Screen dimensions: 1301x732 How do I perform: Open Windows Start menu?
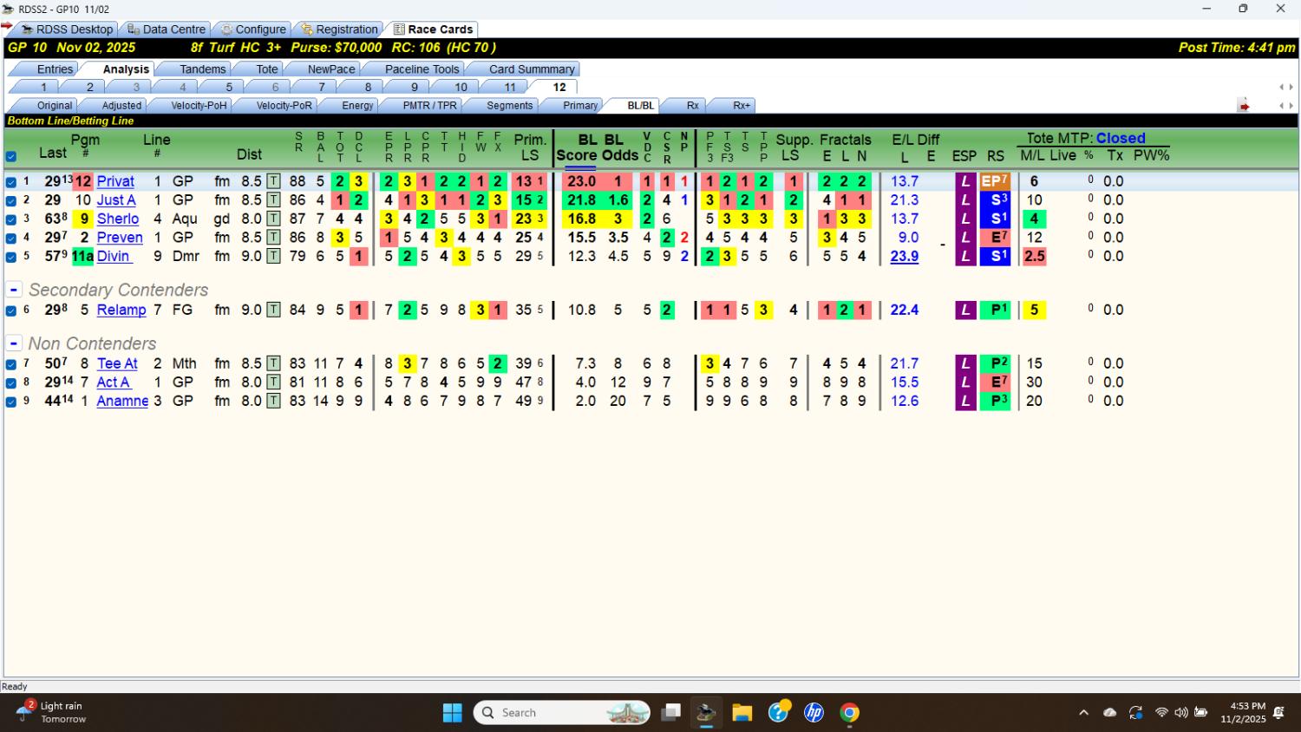[453, 713]
